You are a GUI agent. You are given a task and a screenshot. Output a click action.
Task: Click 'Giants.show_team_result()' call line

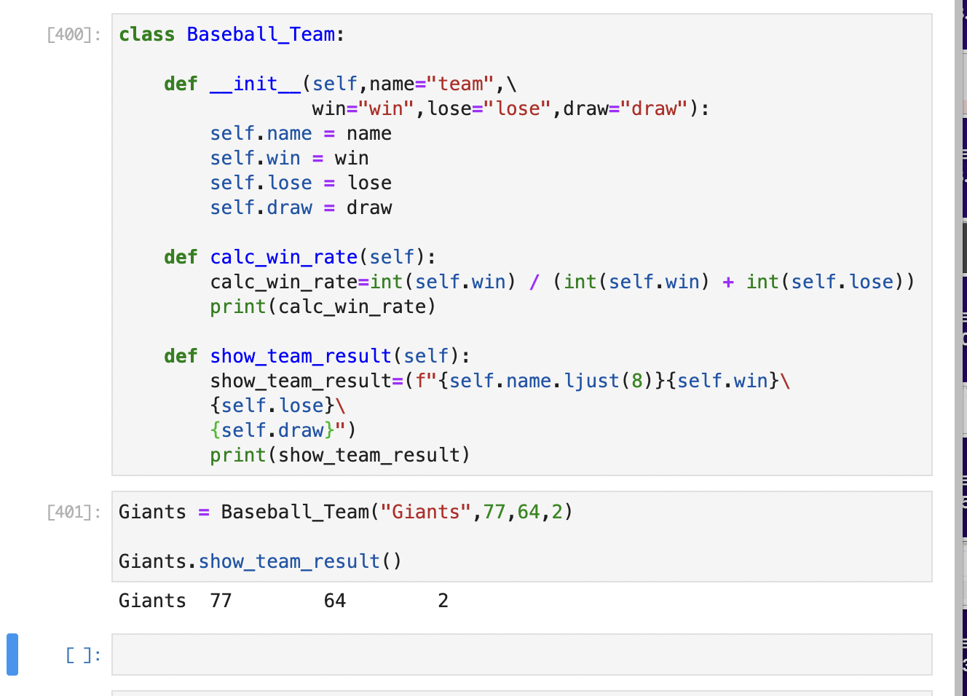click(260, 561)
